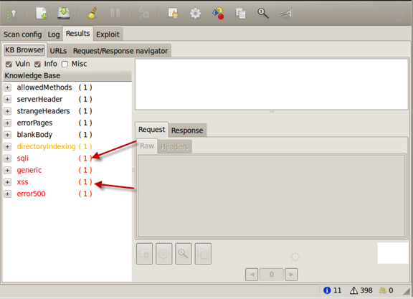Open the encode/decode tool icon
Image resolution: width=413 pixels, height=299 pixels.
click(x=218, y=13)
